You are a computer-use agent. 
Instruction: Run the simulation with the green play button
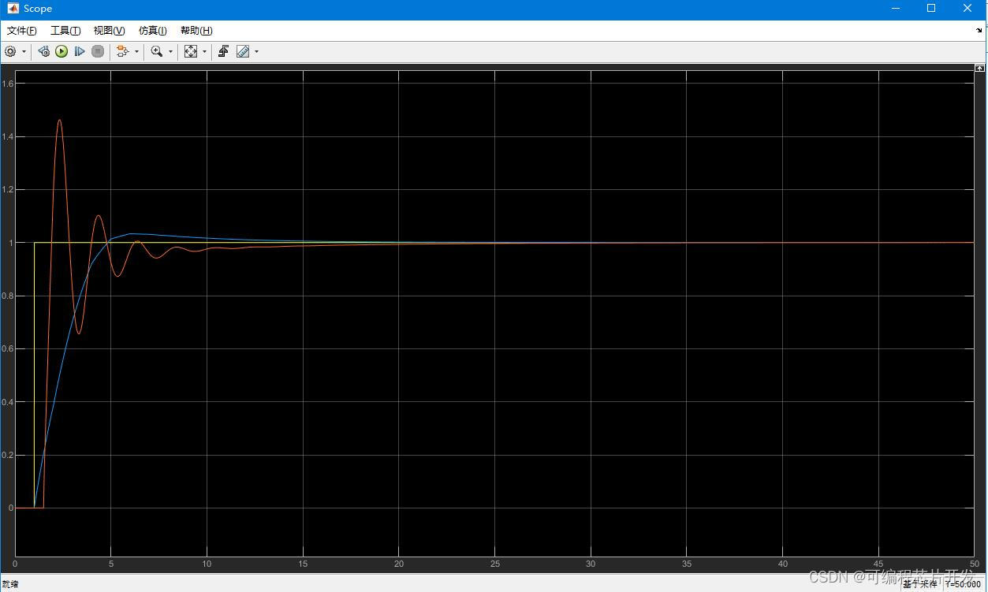coord(62,51)
